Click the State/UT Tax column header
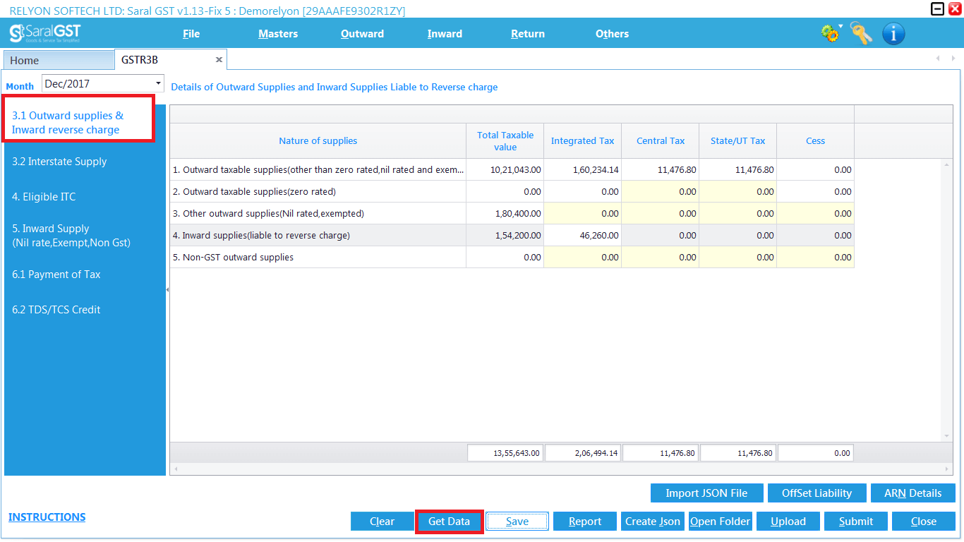The width and height of the screenshot is (964, 542). tap(738, 141)
